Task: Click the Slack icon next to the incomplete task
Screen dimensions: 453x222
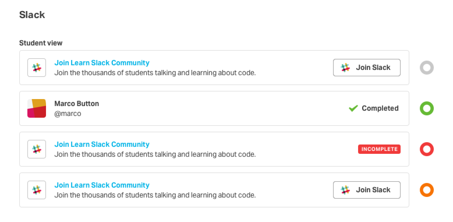Action: coord(36,149)
